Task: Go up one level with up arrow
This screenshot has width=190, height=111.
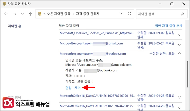Action: tap(30, 14)
